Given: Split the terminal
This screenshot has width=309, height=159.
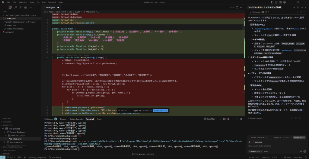Looking at the screenshot, I should [x=225, y=119].
